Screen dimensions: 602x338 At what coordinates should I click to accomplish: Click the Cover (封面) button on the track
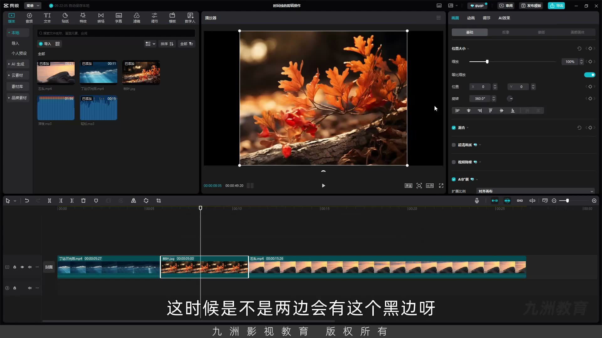click(x=49, y=267)
